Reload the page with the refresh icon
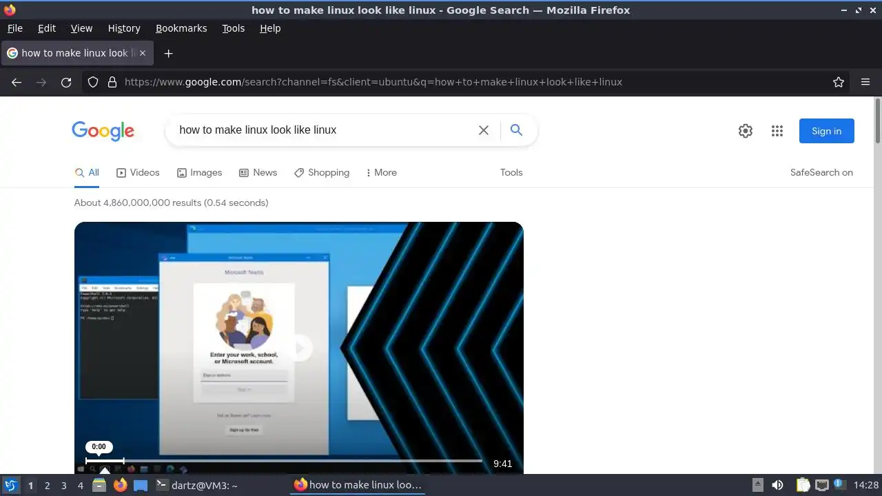 coord(66,82)
